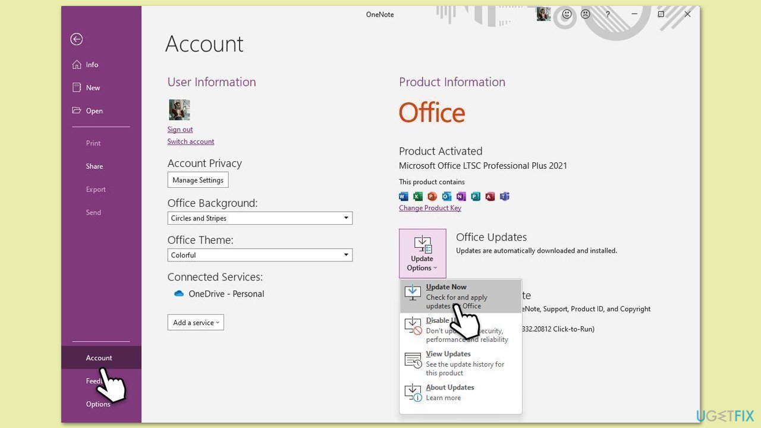Click the Access icon under This product contains

490,196
